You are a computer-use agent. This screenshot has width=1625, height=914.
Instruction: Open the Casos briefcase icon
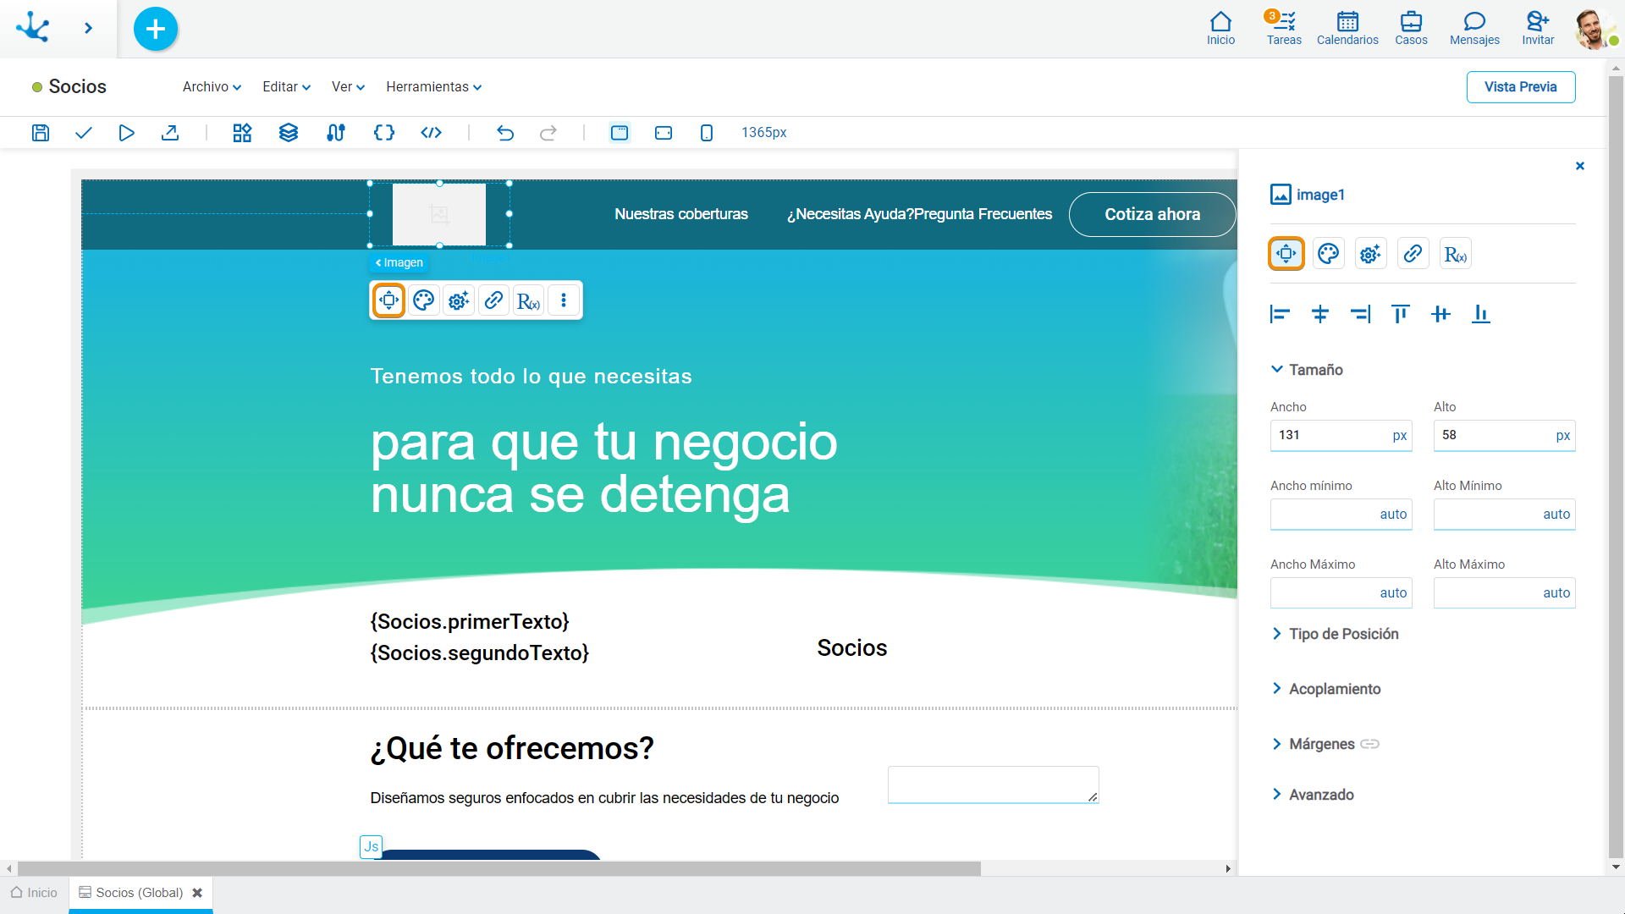[x=1411, y=28]
